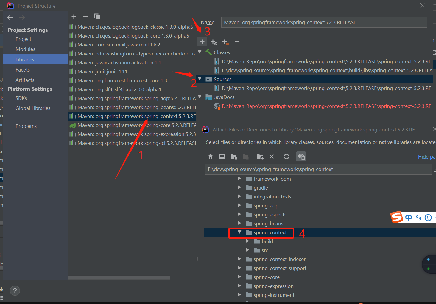The width and height of the screenshot is (436, 304).
Task: Select the spring-core library with leaf icon
Action: tap(132, 125)
